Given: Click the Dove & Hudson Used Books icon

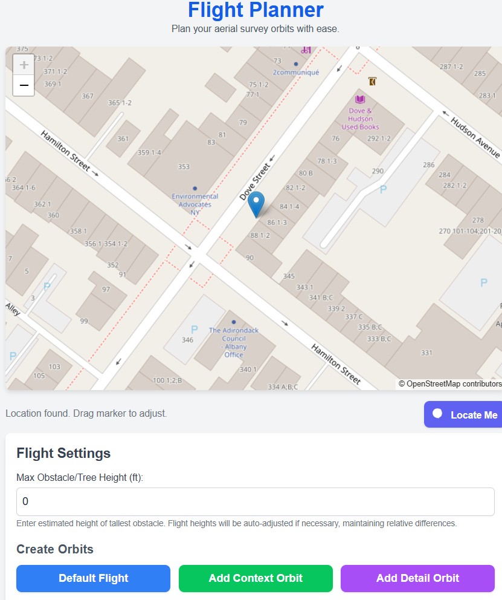Looking at the screenshot, I should 361,100.
